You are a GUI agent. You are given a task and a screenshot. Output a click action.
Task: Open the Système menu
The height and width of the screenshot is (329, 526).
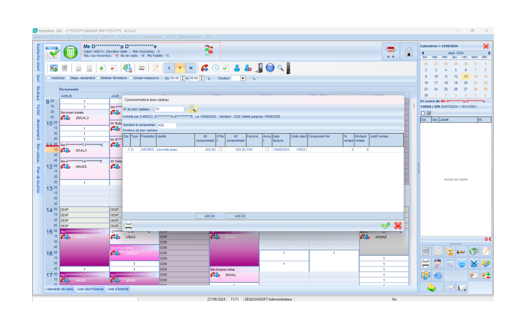click(x=41, y=37)
